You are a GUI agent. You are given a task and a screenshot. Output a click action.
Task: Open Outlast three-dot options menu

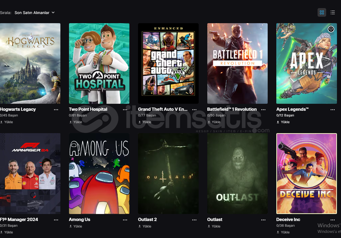(x=263, y=220)
